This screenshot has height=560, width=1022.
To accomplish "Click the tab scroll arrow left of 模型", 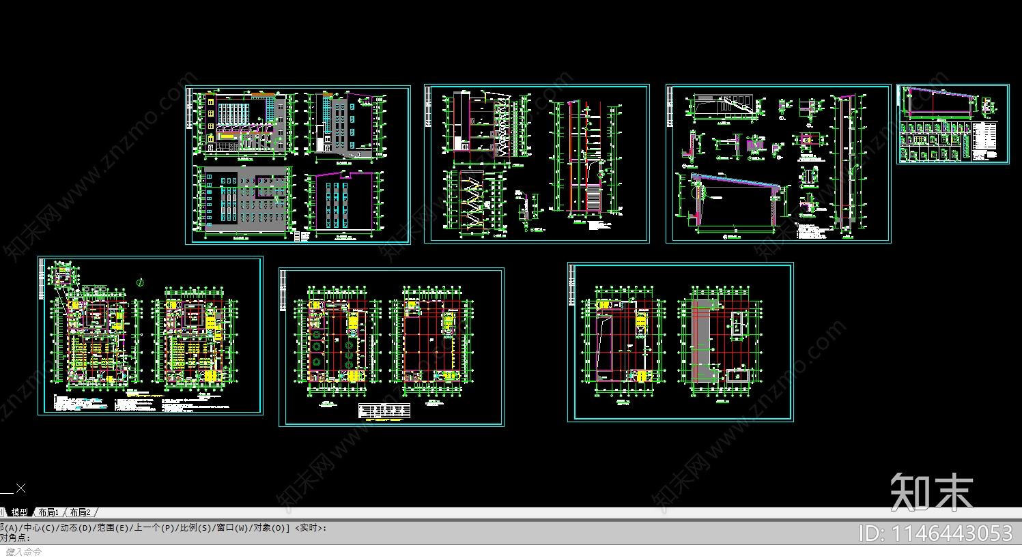I will (2, 512).
